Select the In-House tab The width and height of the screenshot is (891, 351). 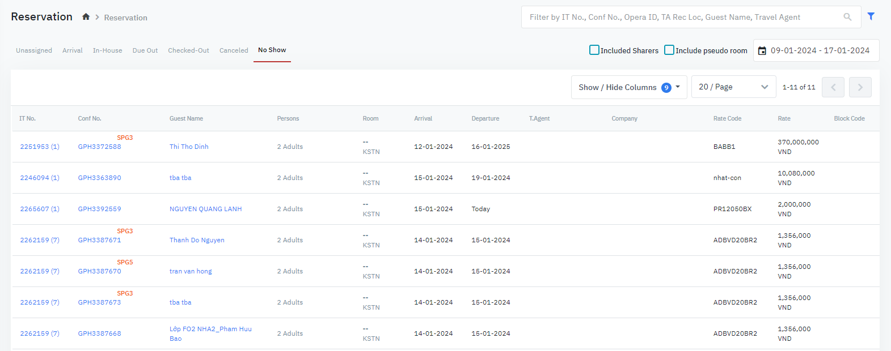[x=107, y=50]
